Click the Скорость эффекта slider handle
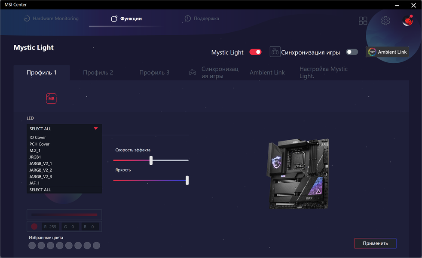 pos(151,160)
